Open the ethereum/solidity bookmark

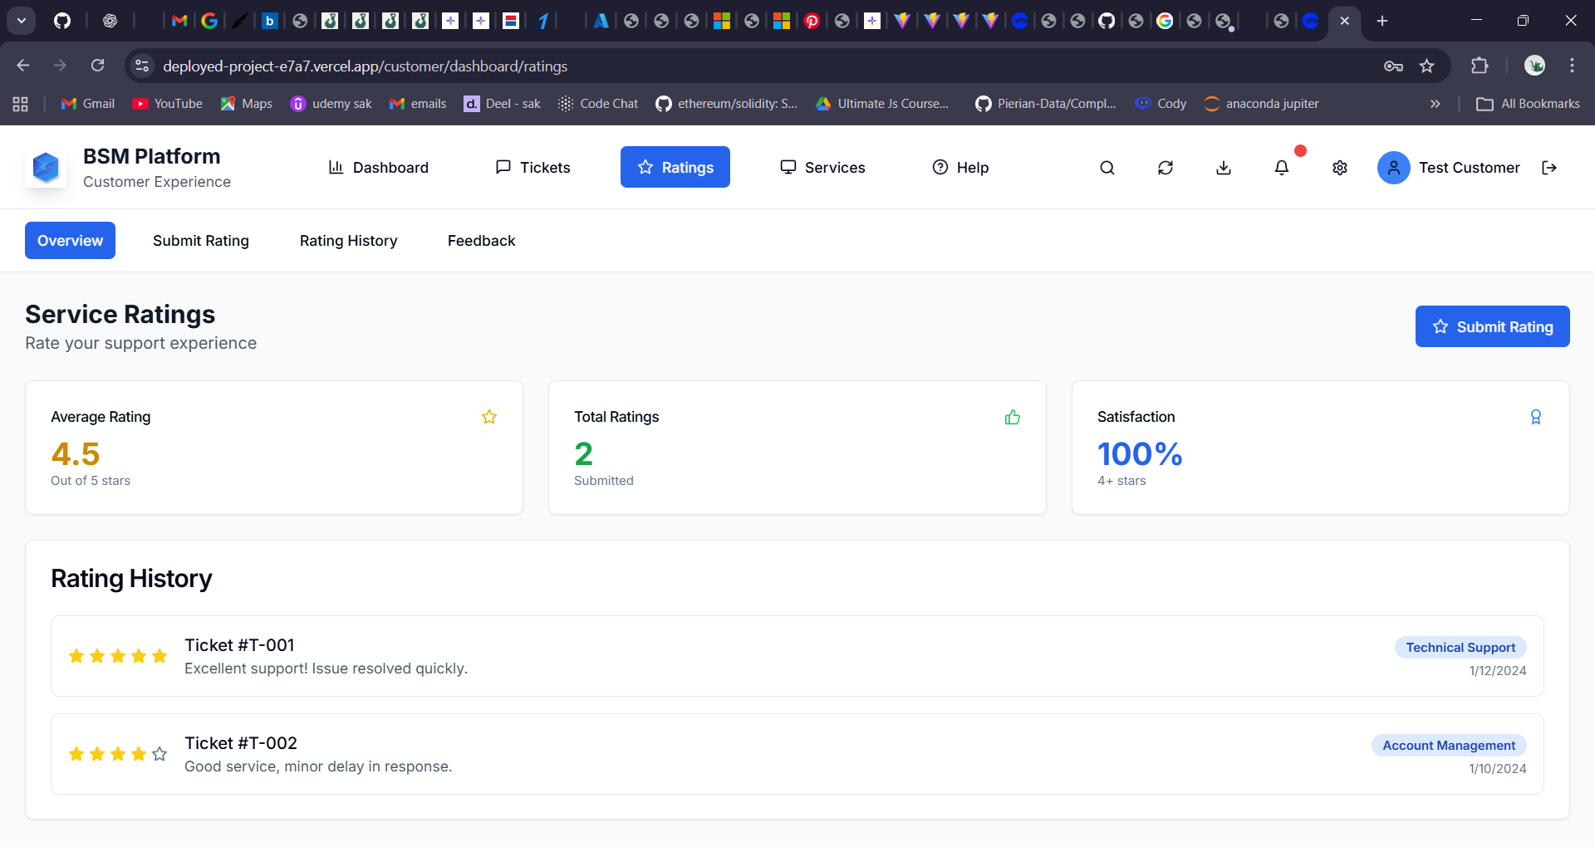(726, 104)
